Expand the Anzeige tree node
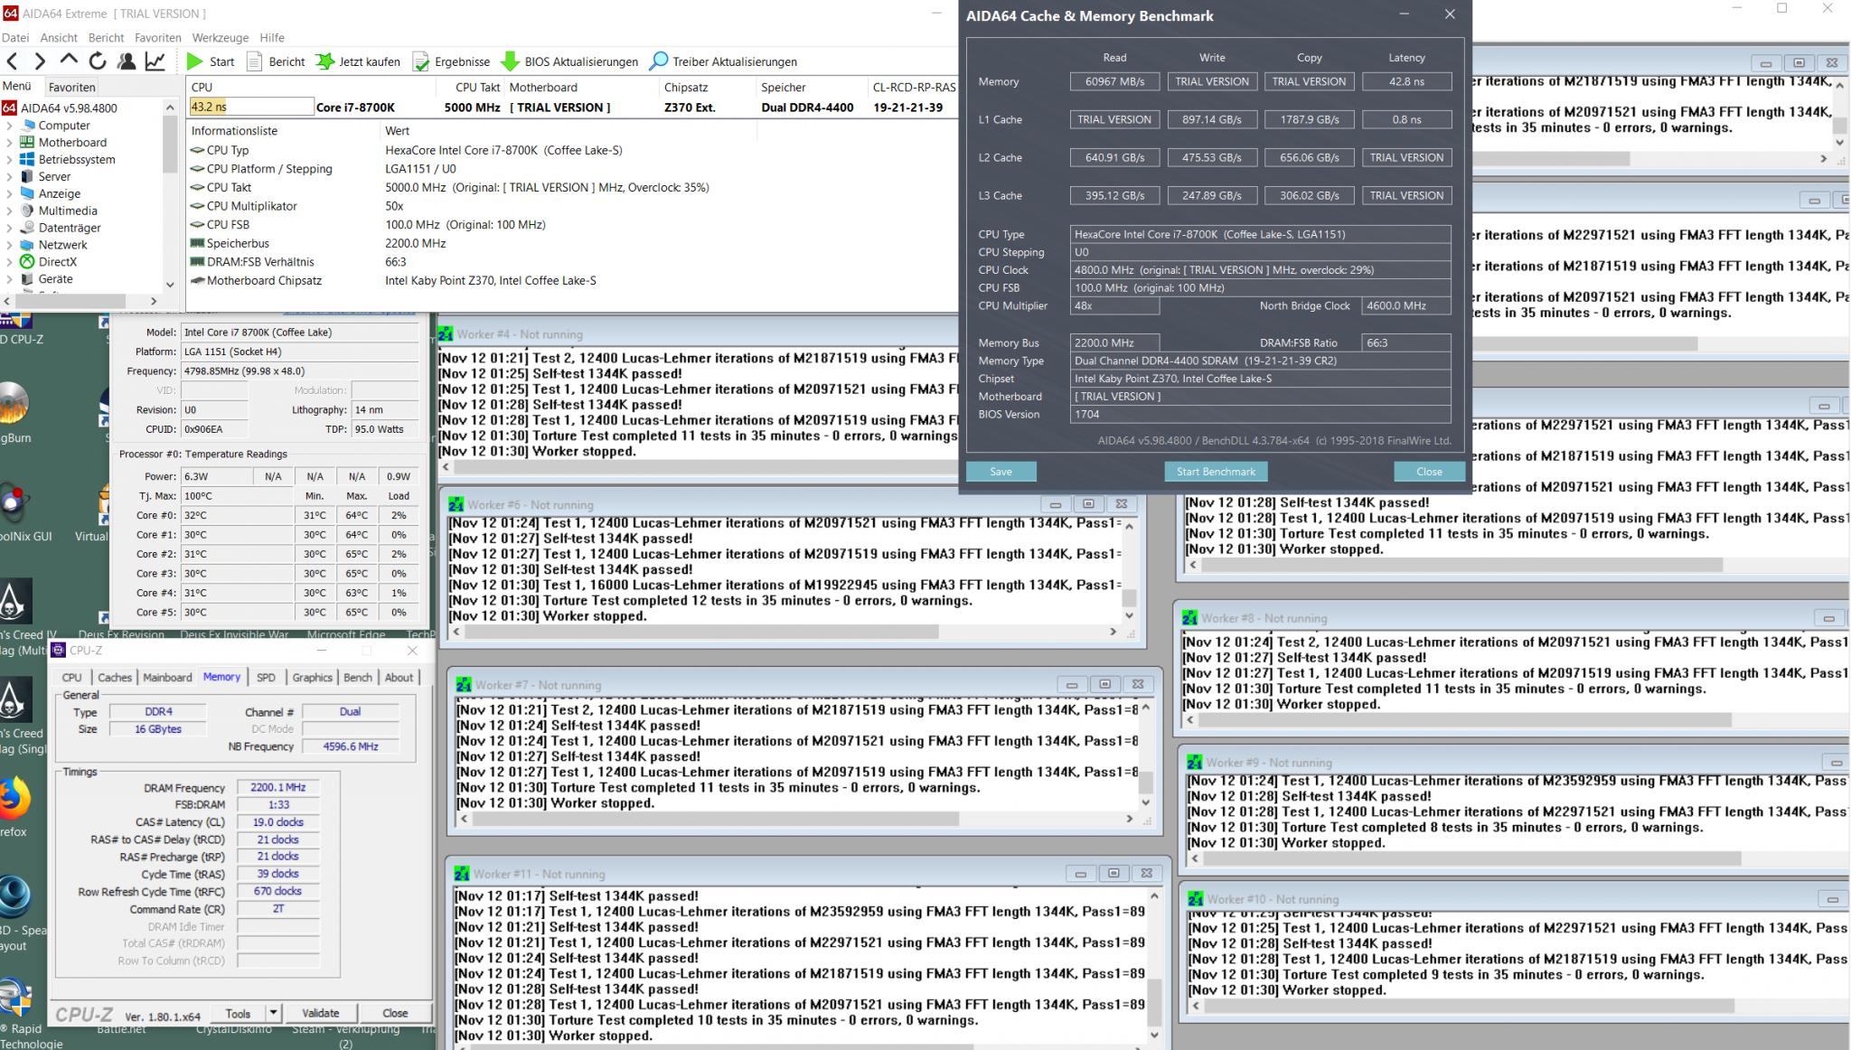Viewport: 1851px width, 1050px height. 10,194
